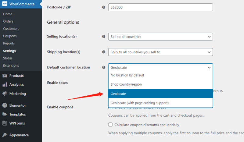Click the Appearance paintbrush icon

[x=5, y=135]
